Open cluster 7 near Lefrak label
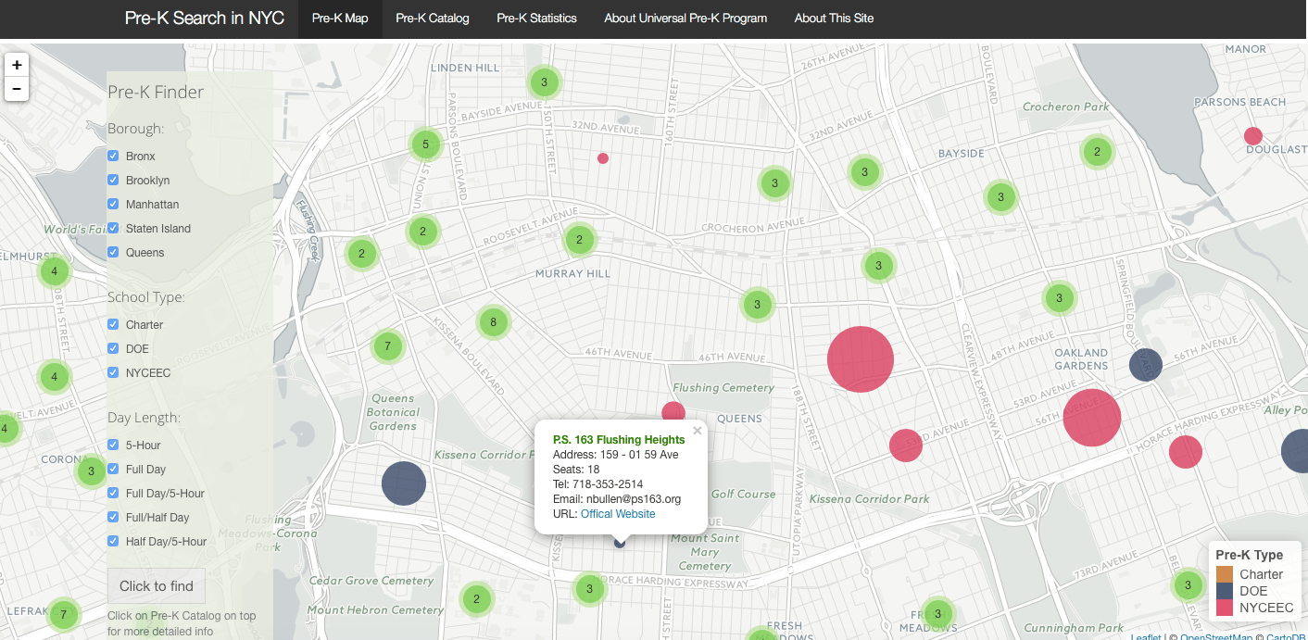1308x640 pixels. point(63,614)
